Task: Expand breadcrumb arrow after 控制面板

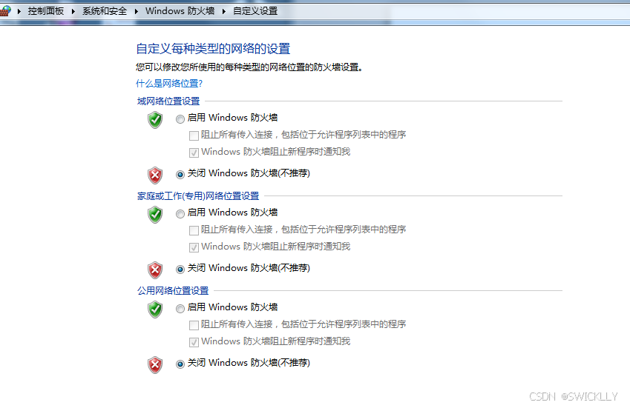Action: tap(73, 11)
